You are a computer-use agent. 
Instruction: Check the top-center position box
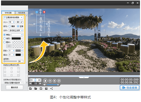pos(12,68)
